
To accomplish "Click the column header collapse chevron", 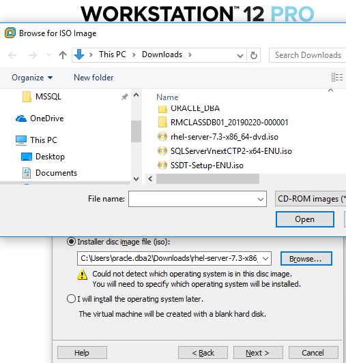I will click(x=331, y=90).
